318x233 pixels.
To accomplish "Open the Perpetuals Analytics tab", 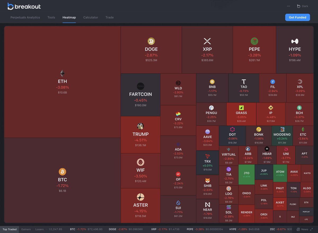I will tap(25, 17).
